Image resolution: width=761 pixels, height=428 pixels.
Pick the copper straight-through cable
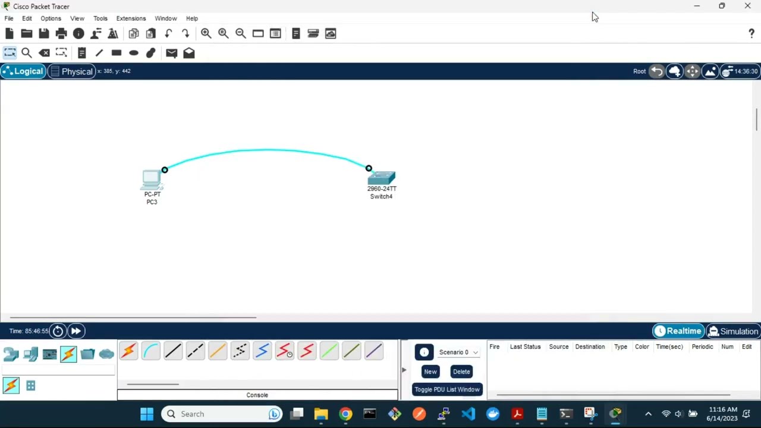coord(173,351)
